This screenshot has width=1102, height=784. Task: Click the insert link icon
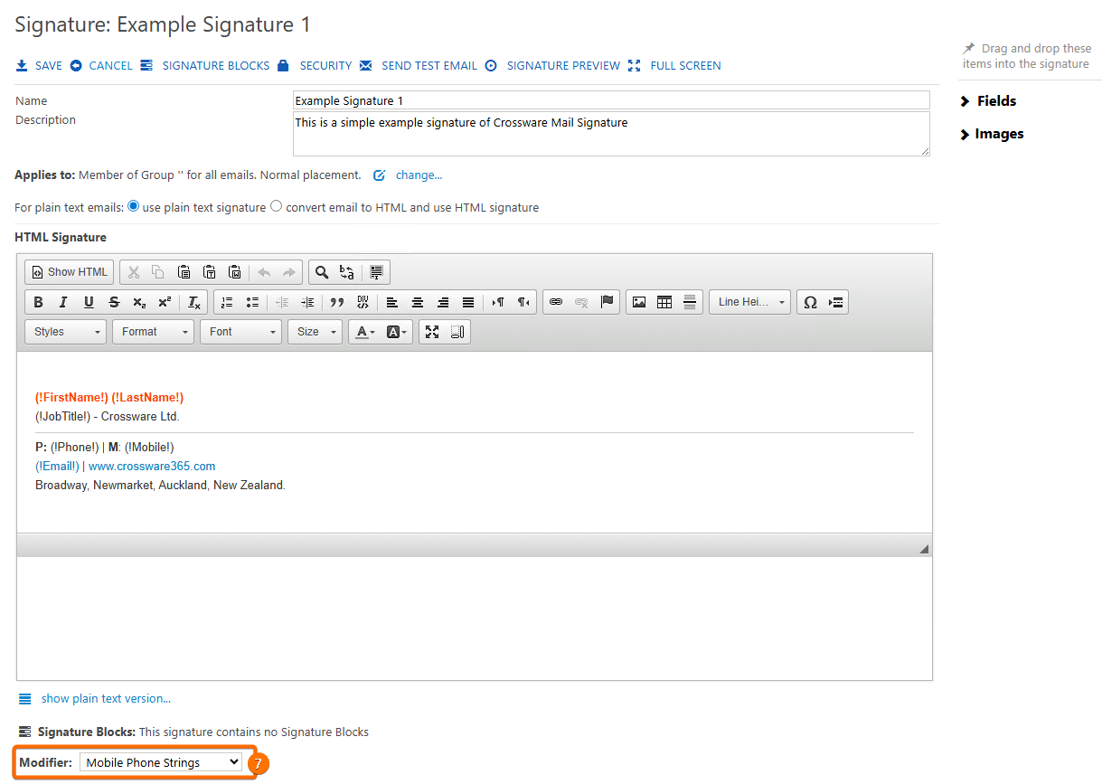tap(556, 302)
